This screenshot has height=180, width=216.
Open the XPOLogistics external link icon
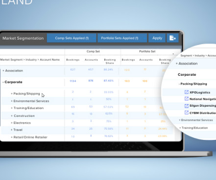tap(187, 92)
